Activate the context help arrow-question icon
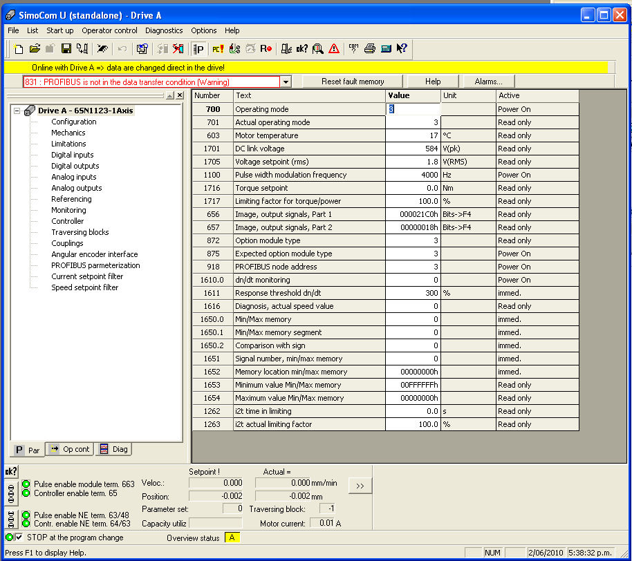Viewport: 632px width, 561px height. [402, 49]
